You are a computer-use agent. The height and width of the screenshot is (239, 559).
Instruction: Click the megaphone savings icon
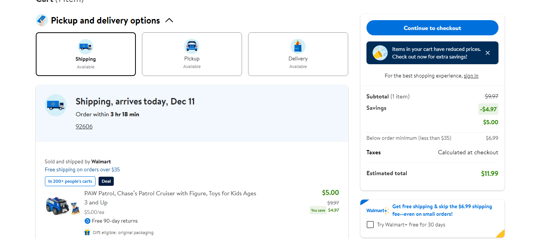[380, 53]
